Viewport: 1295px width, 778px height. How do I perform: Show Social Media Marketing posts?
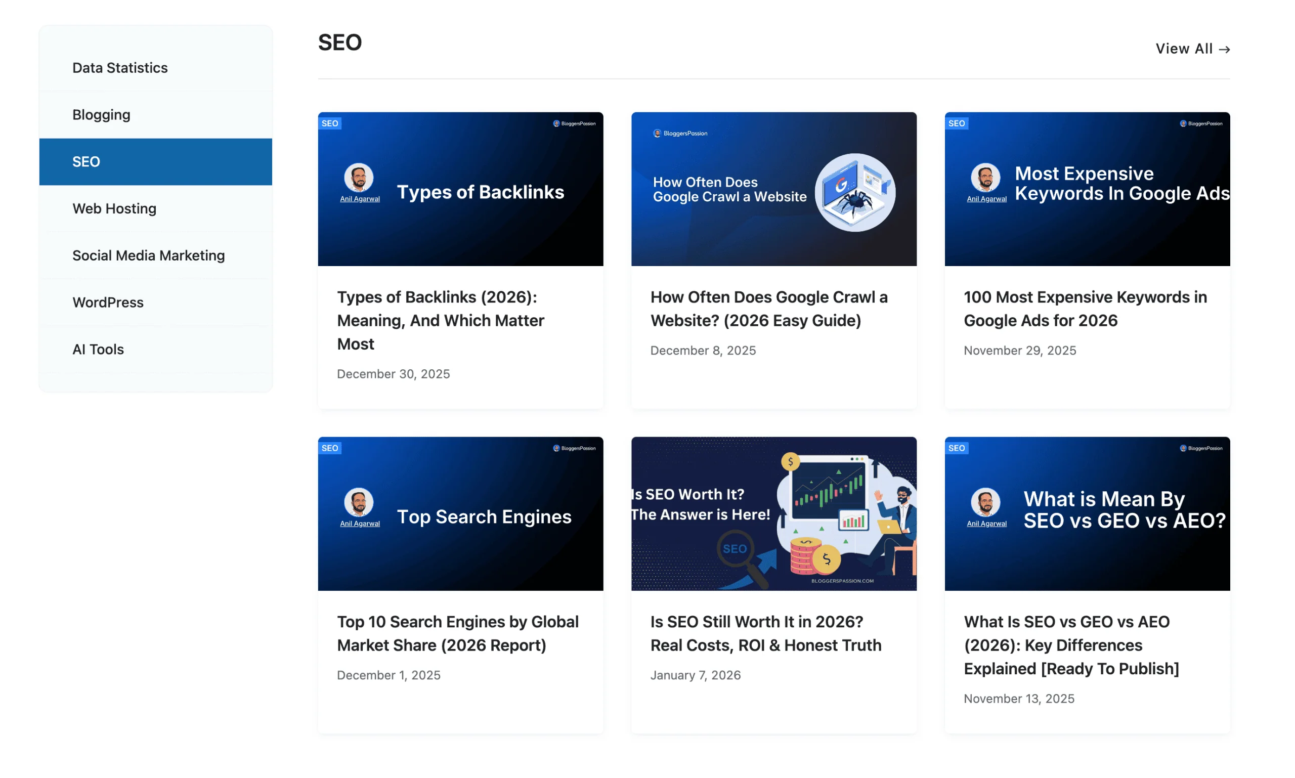click(x=148, y=255)
